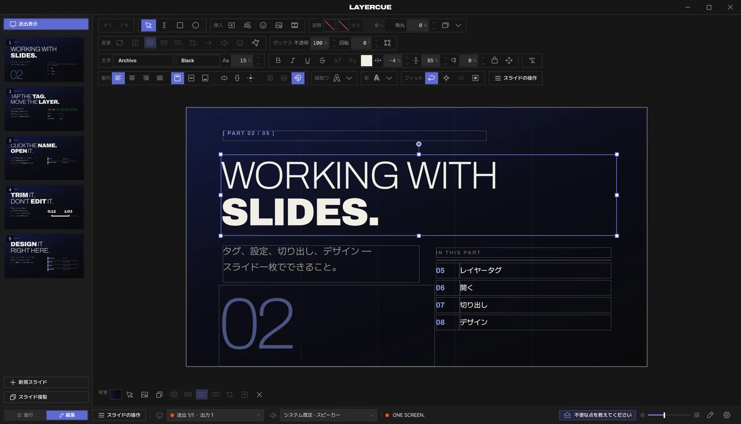The height and width of the screenshot is (424, 741).
Task: Click the lock icon in text row
Action: pos(495,61)
